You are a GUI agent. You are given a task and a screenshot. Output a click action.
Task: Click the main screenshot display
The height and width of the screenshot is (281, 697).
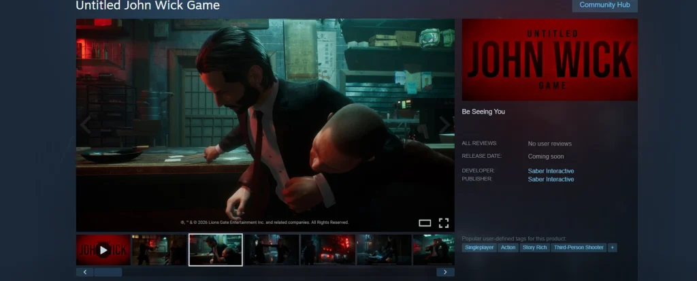coord(265,125)
